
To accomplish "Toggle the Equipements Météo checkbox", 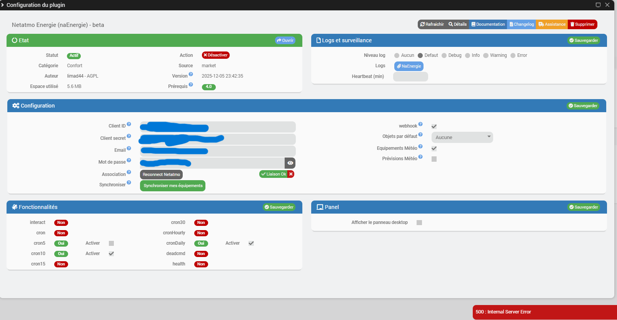I will coord(434,149).
